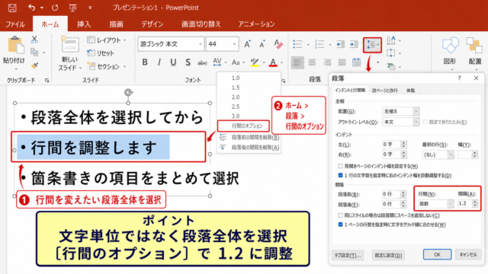This screenshot has height=274, width=488.
Task: Align text left icon
Action: tap(297, 62)
